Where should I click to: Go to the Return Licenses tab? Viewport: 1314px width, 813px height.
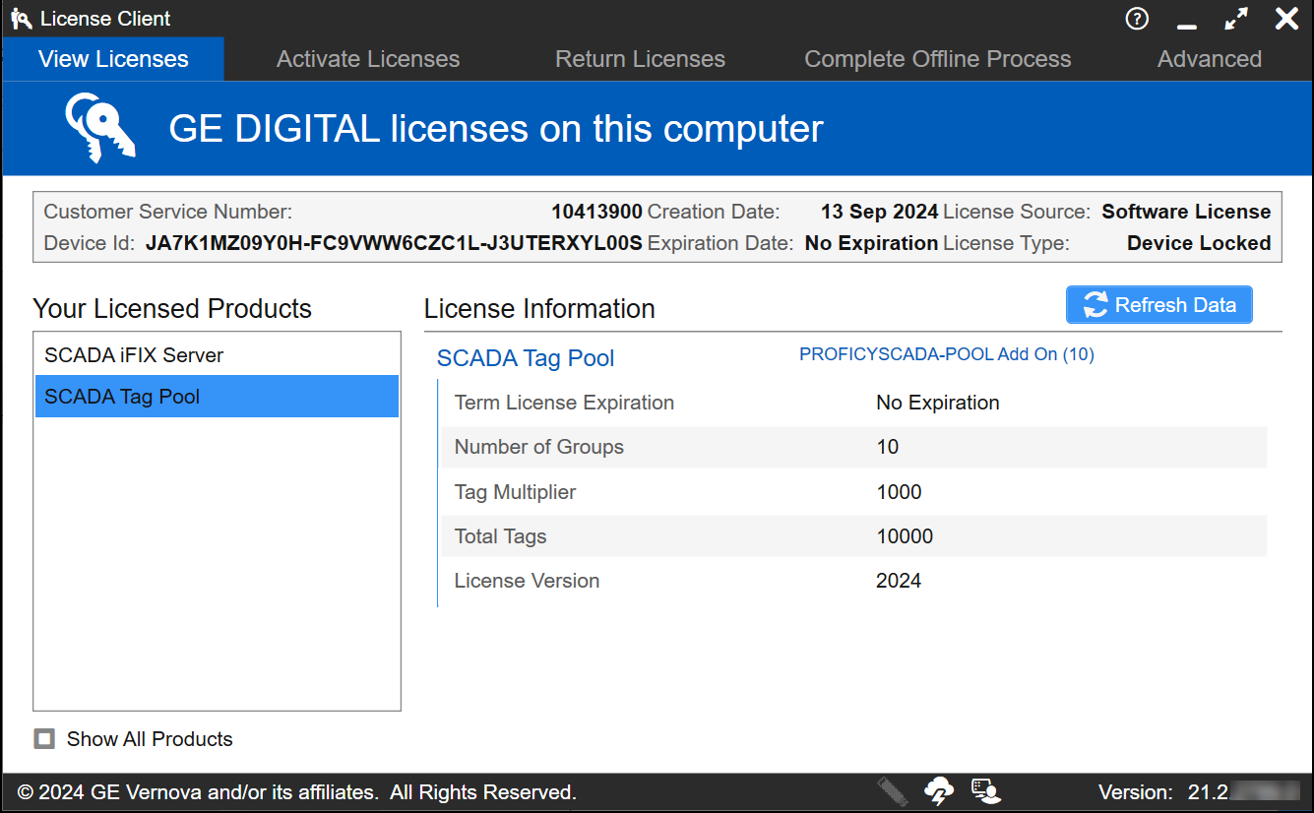tap(640, 59)
